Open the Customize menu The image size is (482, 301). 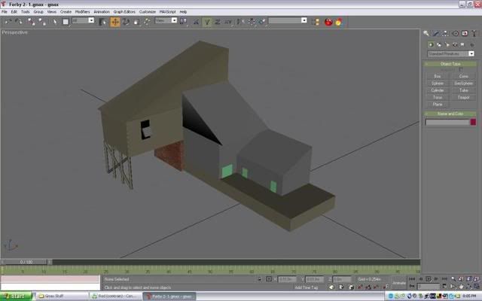(148, 12)
